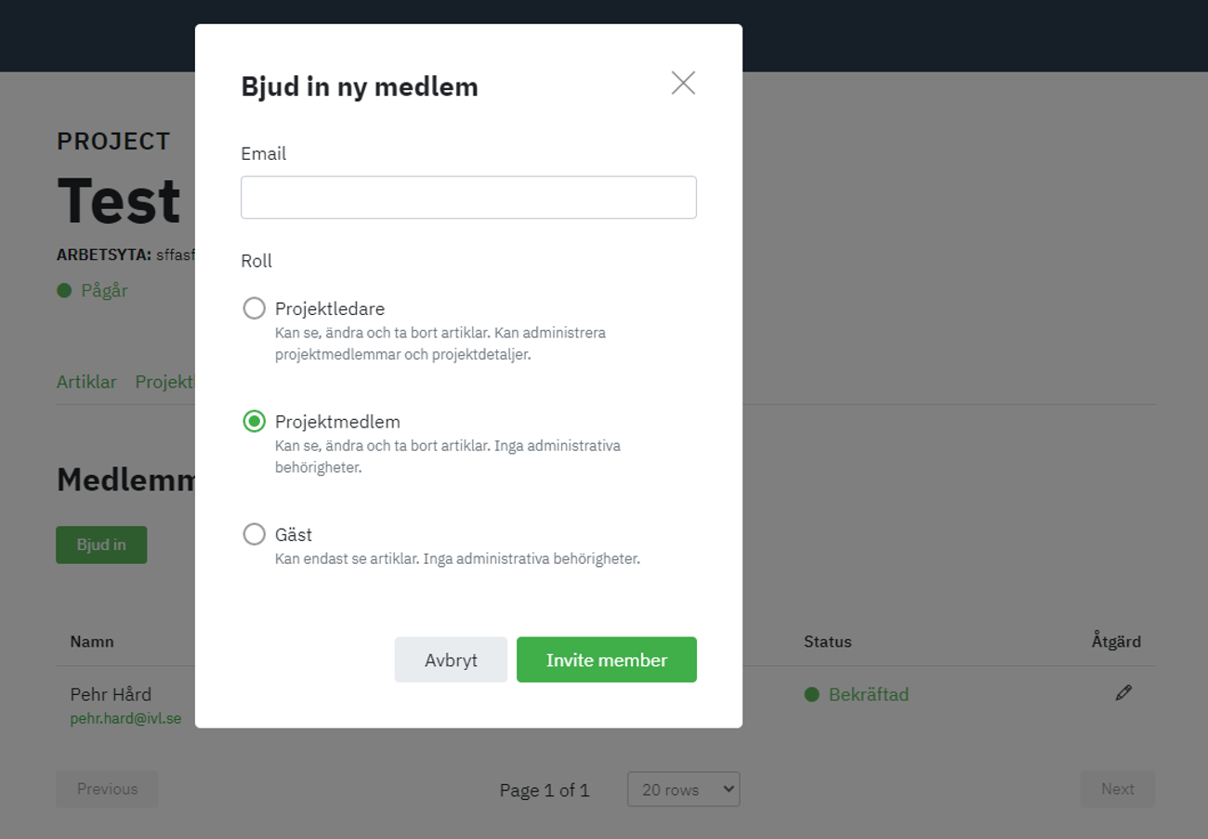
Task: Click the pencil edit icon for Pehr Hård
Action: (1123, 693)
